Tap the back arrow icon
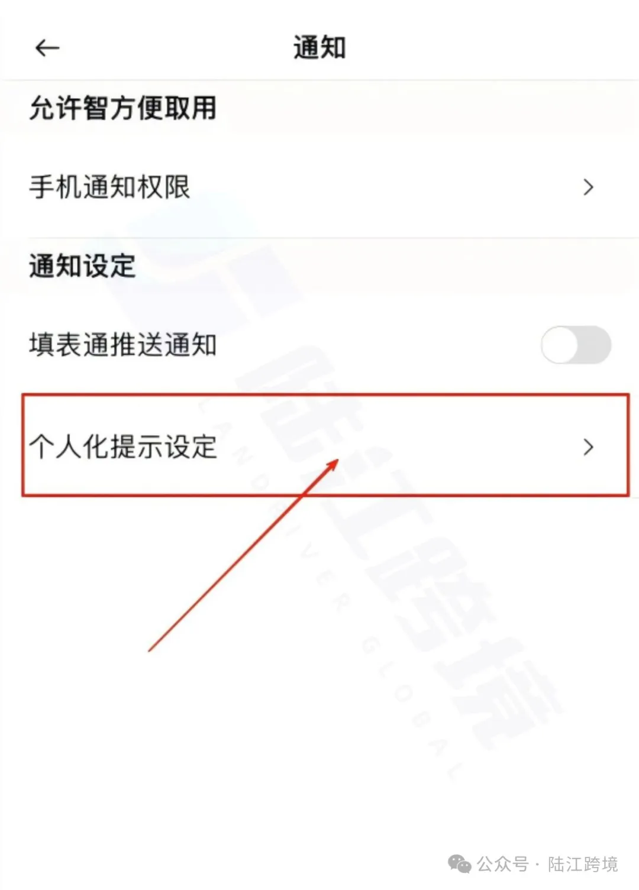Image resolution: width=639 pixels, height=890 pixels. click(47, 48)
